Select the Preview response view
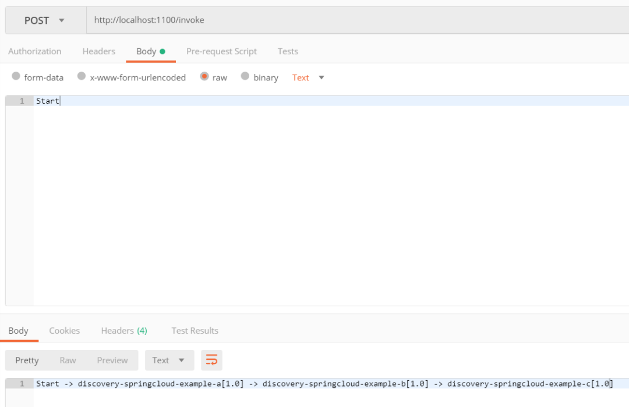Screen dimensions: 629x407 [112, 360]
